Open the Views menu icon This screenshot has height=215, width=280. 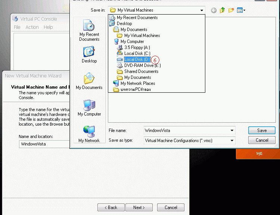[241, 10]
